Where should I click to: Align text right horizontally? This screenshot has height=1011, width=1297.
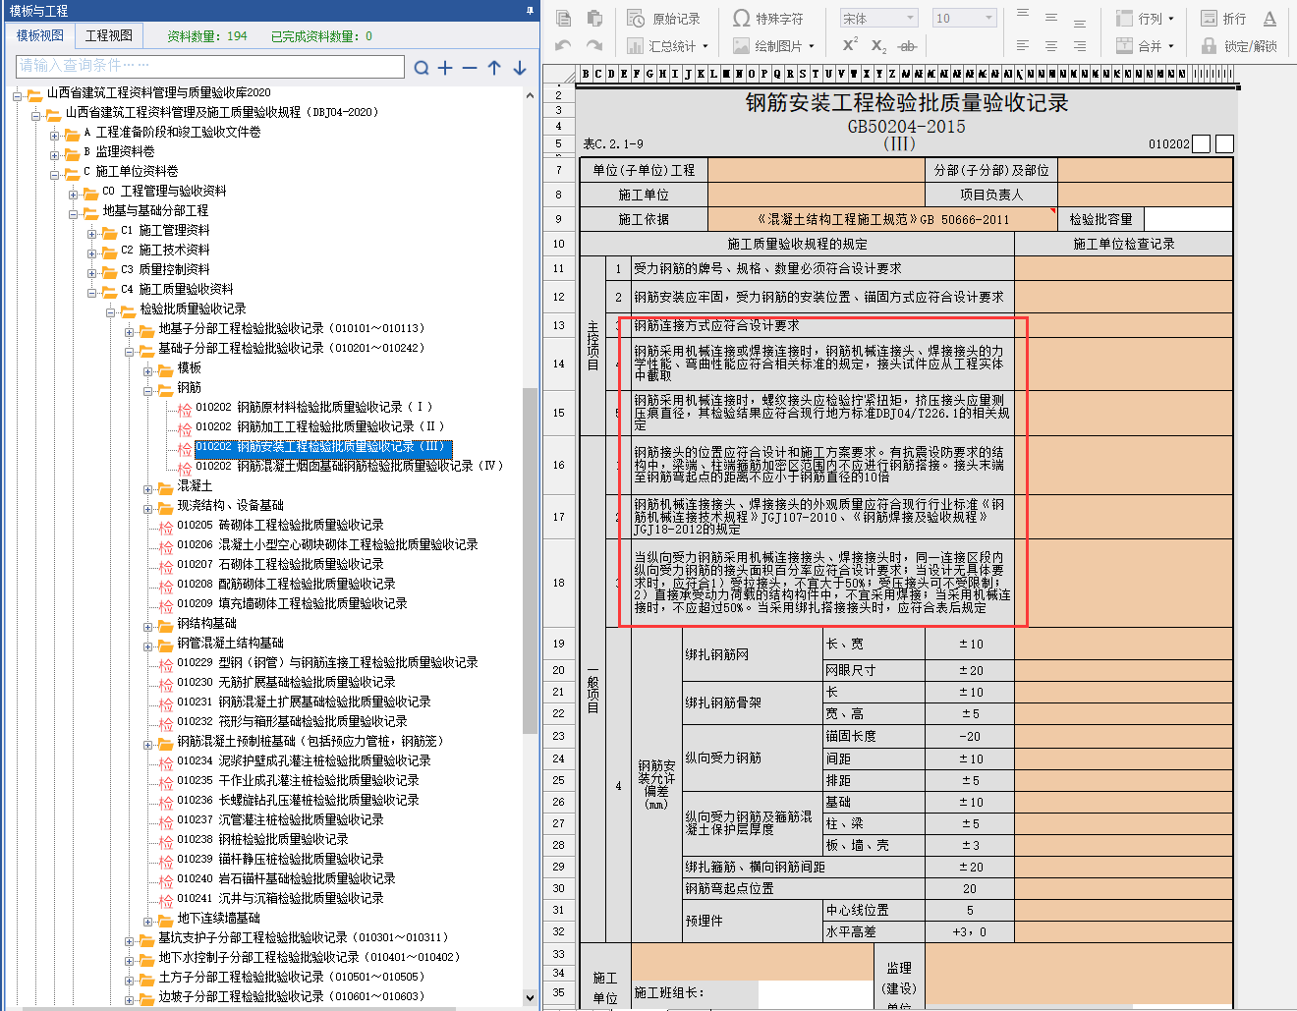pyautogui.click(x=1080, y=45)
